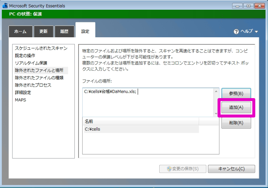This screenshot has width=268, height=188.
Task: Select the C:¥cells entry in the list
Action: tap(141, 129)
